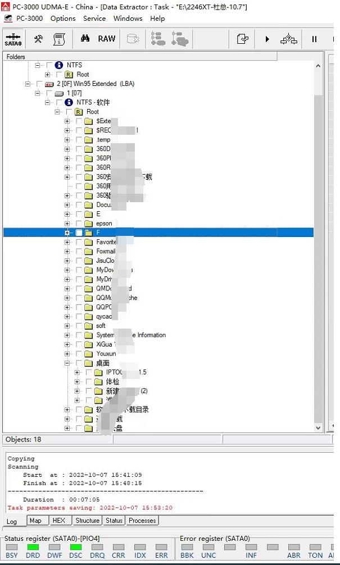Screen dimensions: 340x565
Task: Open the Service menu
Action: click(94, 19)
